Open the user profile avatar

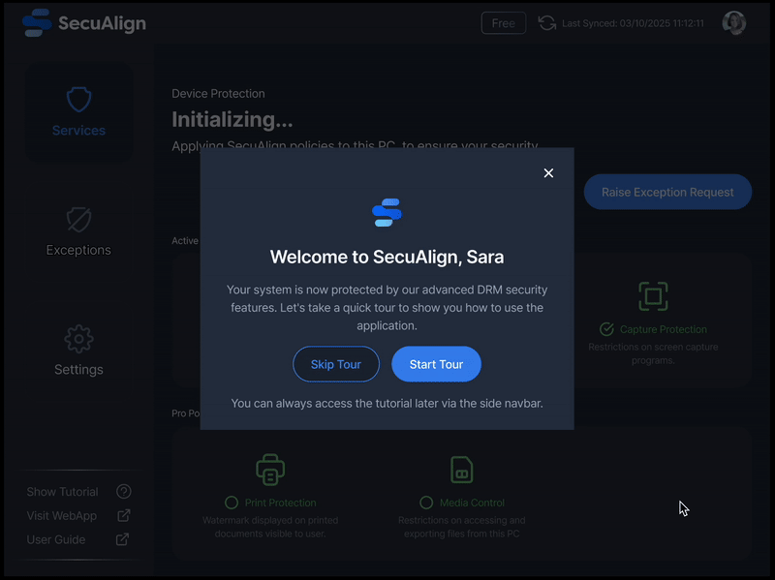click(x=733, y=23)
